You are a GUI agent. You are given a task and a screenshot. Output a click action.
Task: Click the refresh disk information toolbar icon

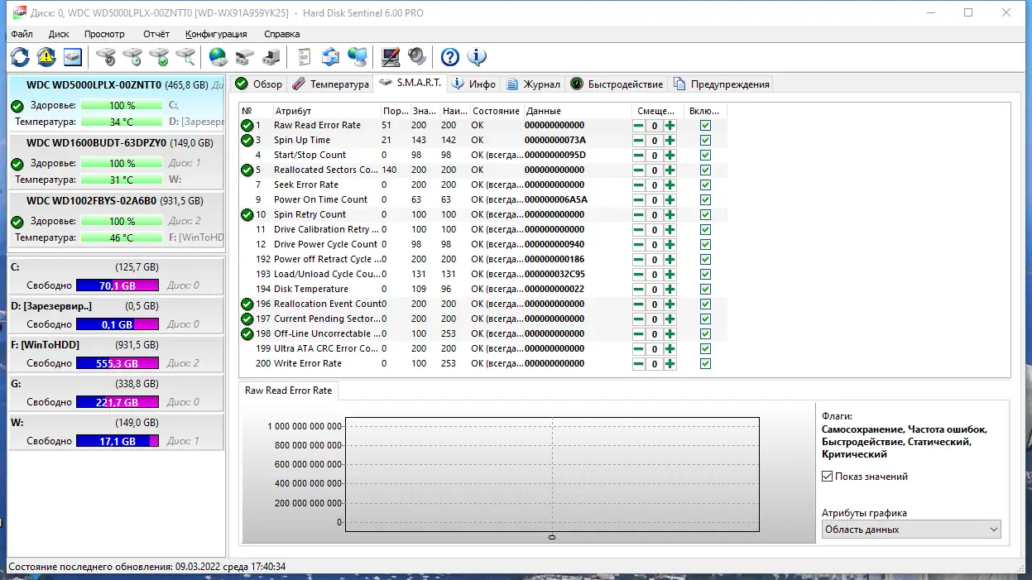pos(20,57)
